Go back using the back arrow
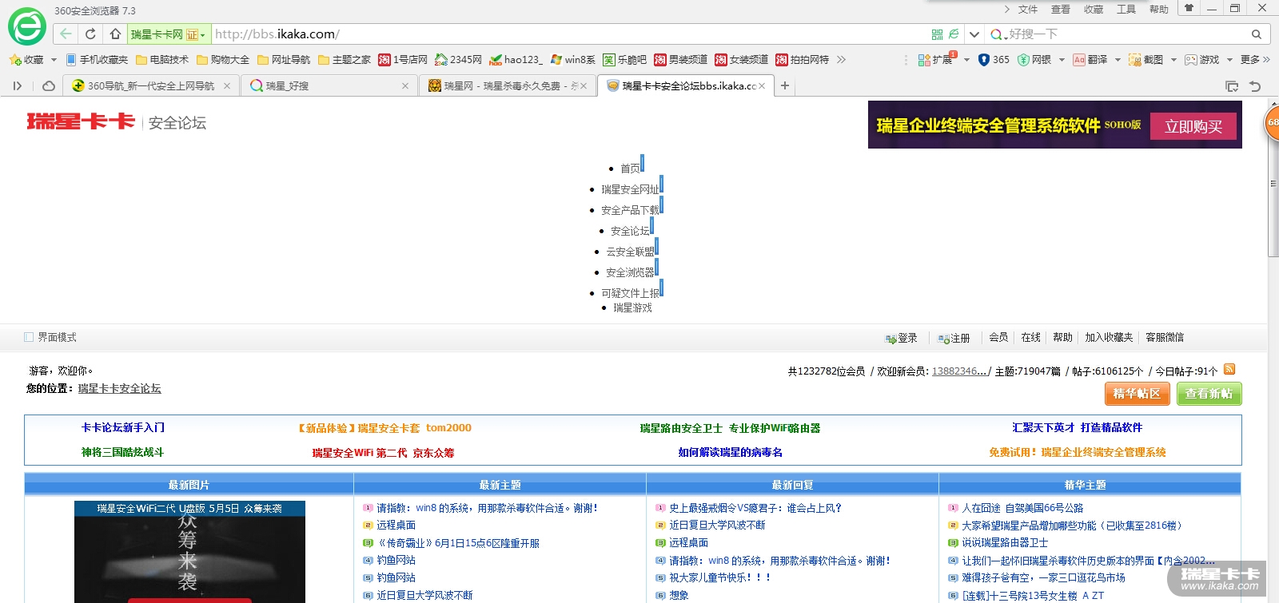This screenshot has width=1279, height=603. point(66,34)
